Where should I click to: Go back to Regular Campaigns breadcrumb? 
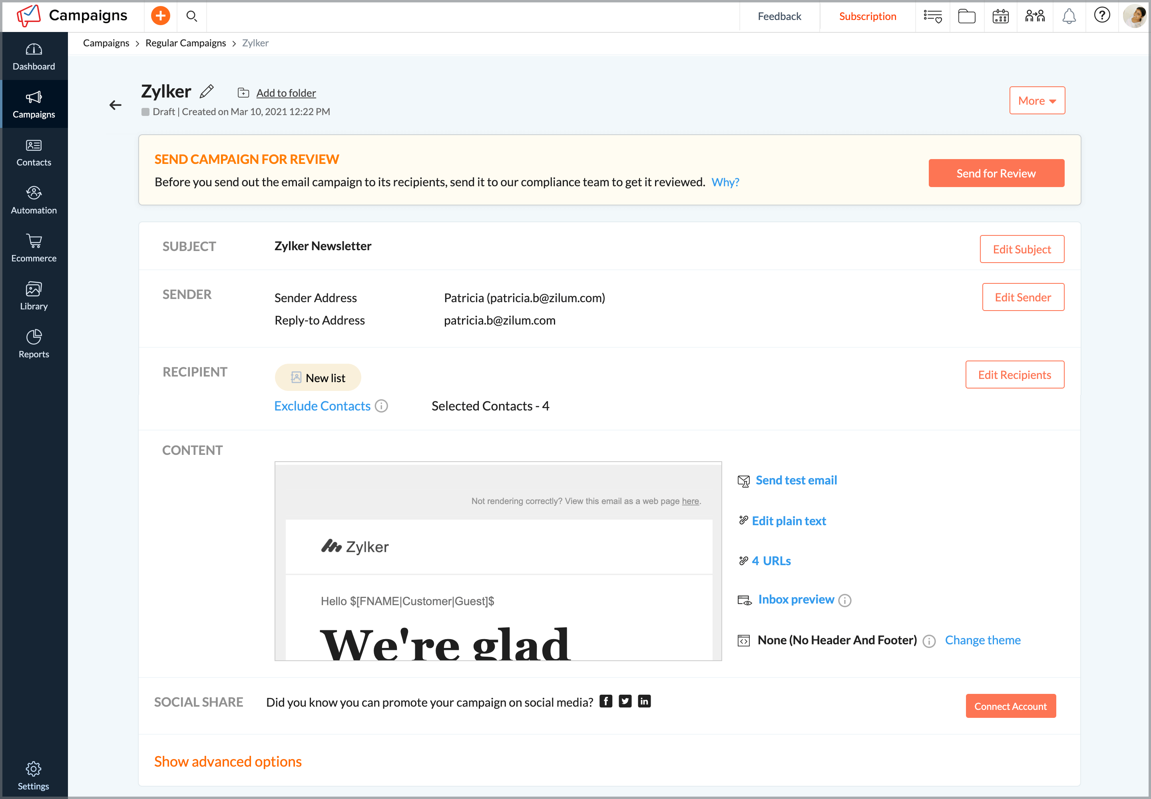(186, 43)
